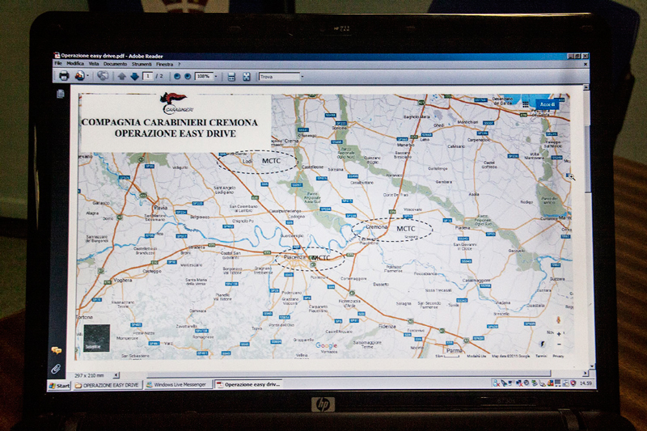Click the Fidenza city label on map
The height and width of the screenshot is (431, 647).
coord(387,326)
